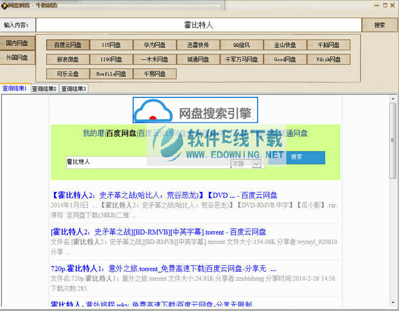
Task: Switch to 国内网盘 category tab
Action: [x=17, y=43]
